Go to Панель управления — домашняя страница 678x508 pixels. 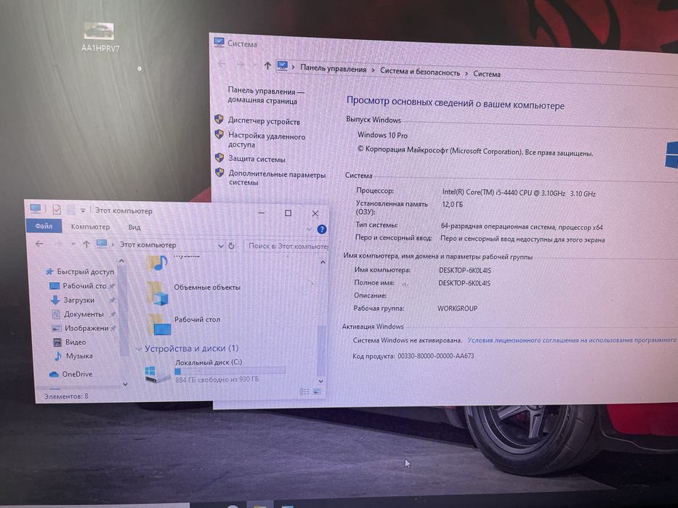266,96
